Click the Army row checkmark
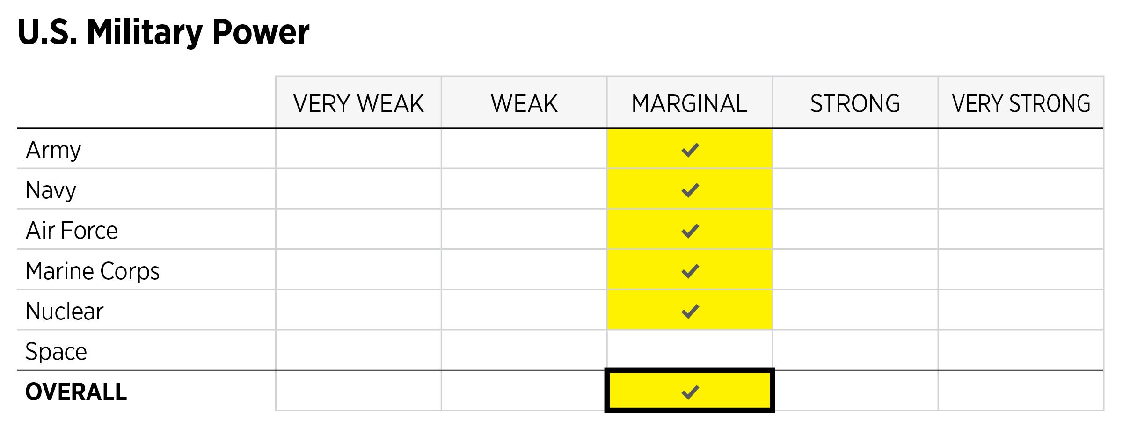This screenshot has height=428, width=1123. (x=690, y=150)
